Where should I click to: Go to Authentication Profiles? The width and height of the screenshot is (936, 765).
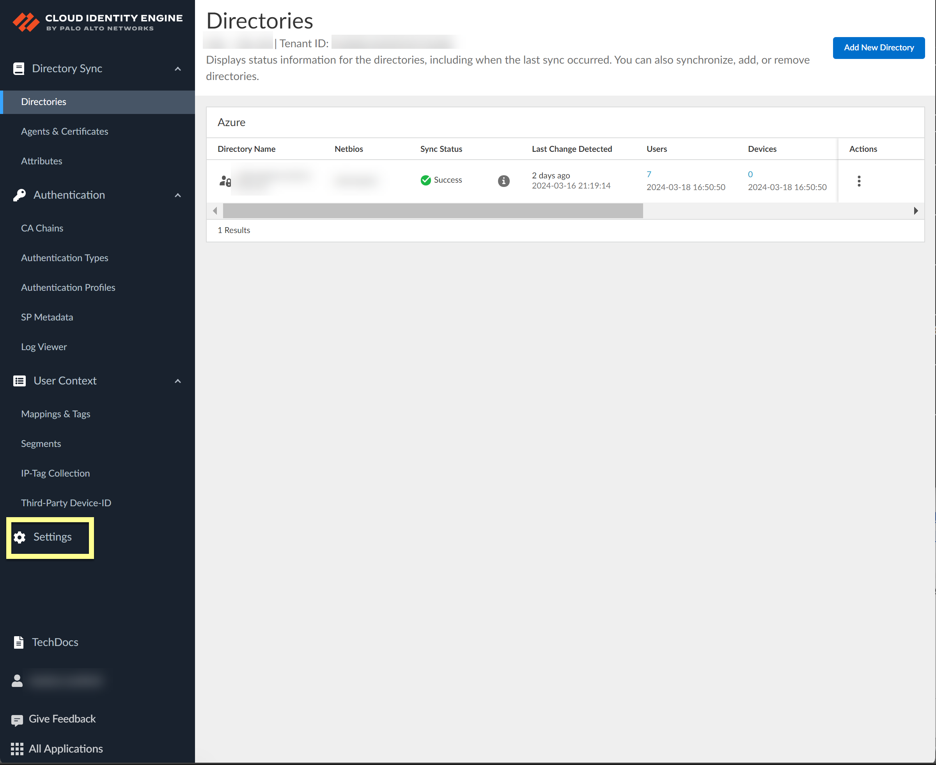[x=68, y=287]
